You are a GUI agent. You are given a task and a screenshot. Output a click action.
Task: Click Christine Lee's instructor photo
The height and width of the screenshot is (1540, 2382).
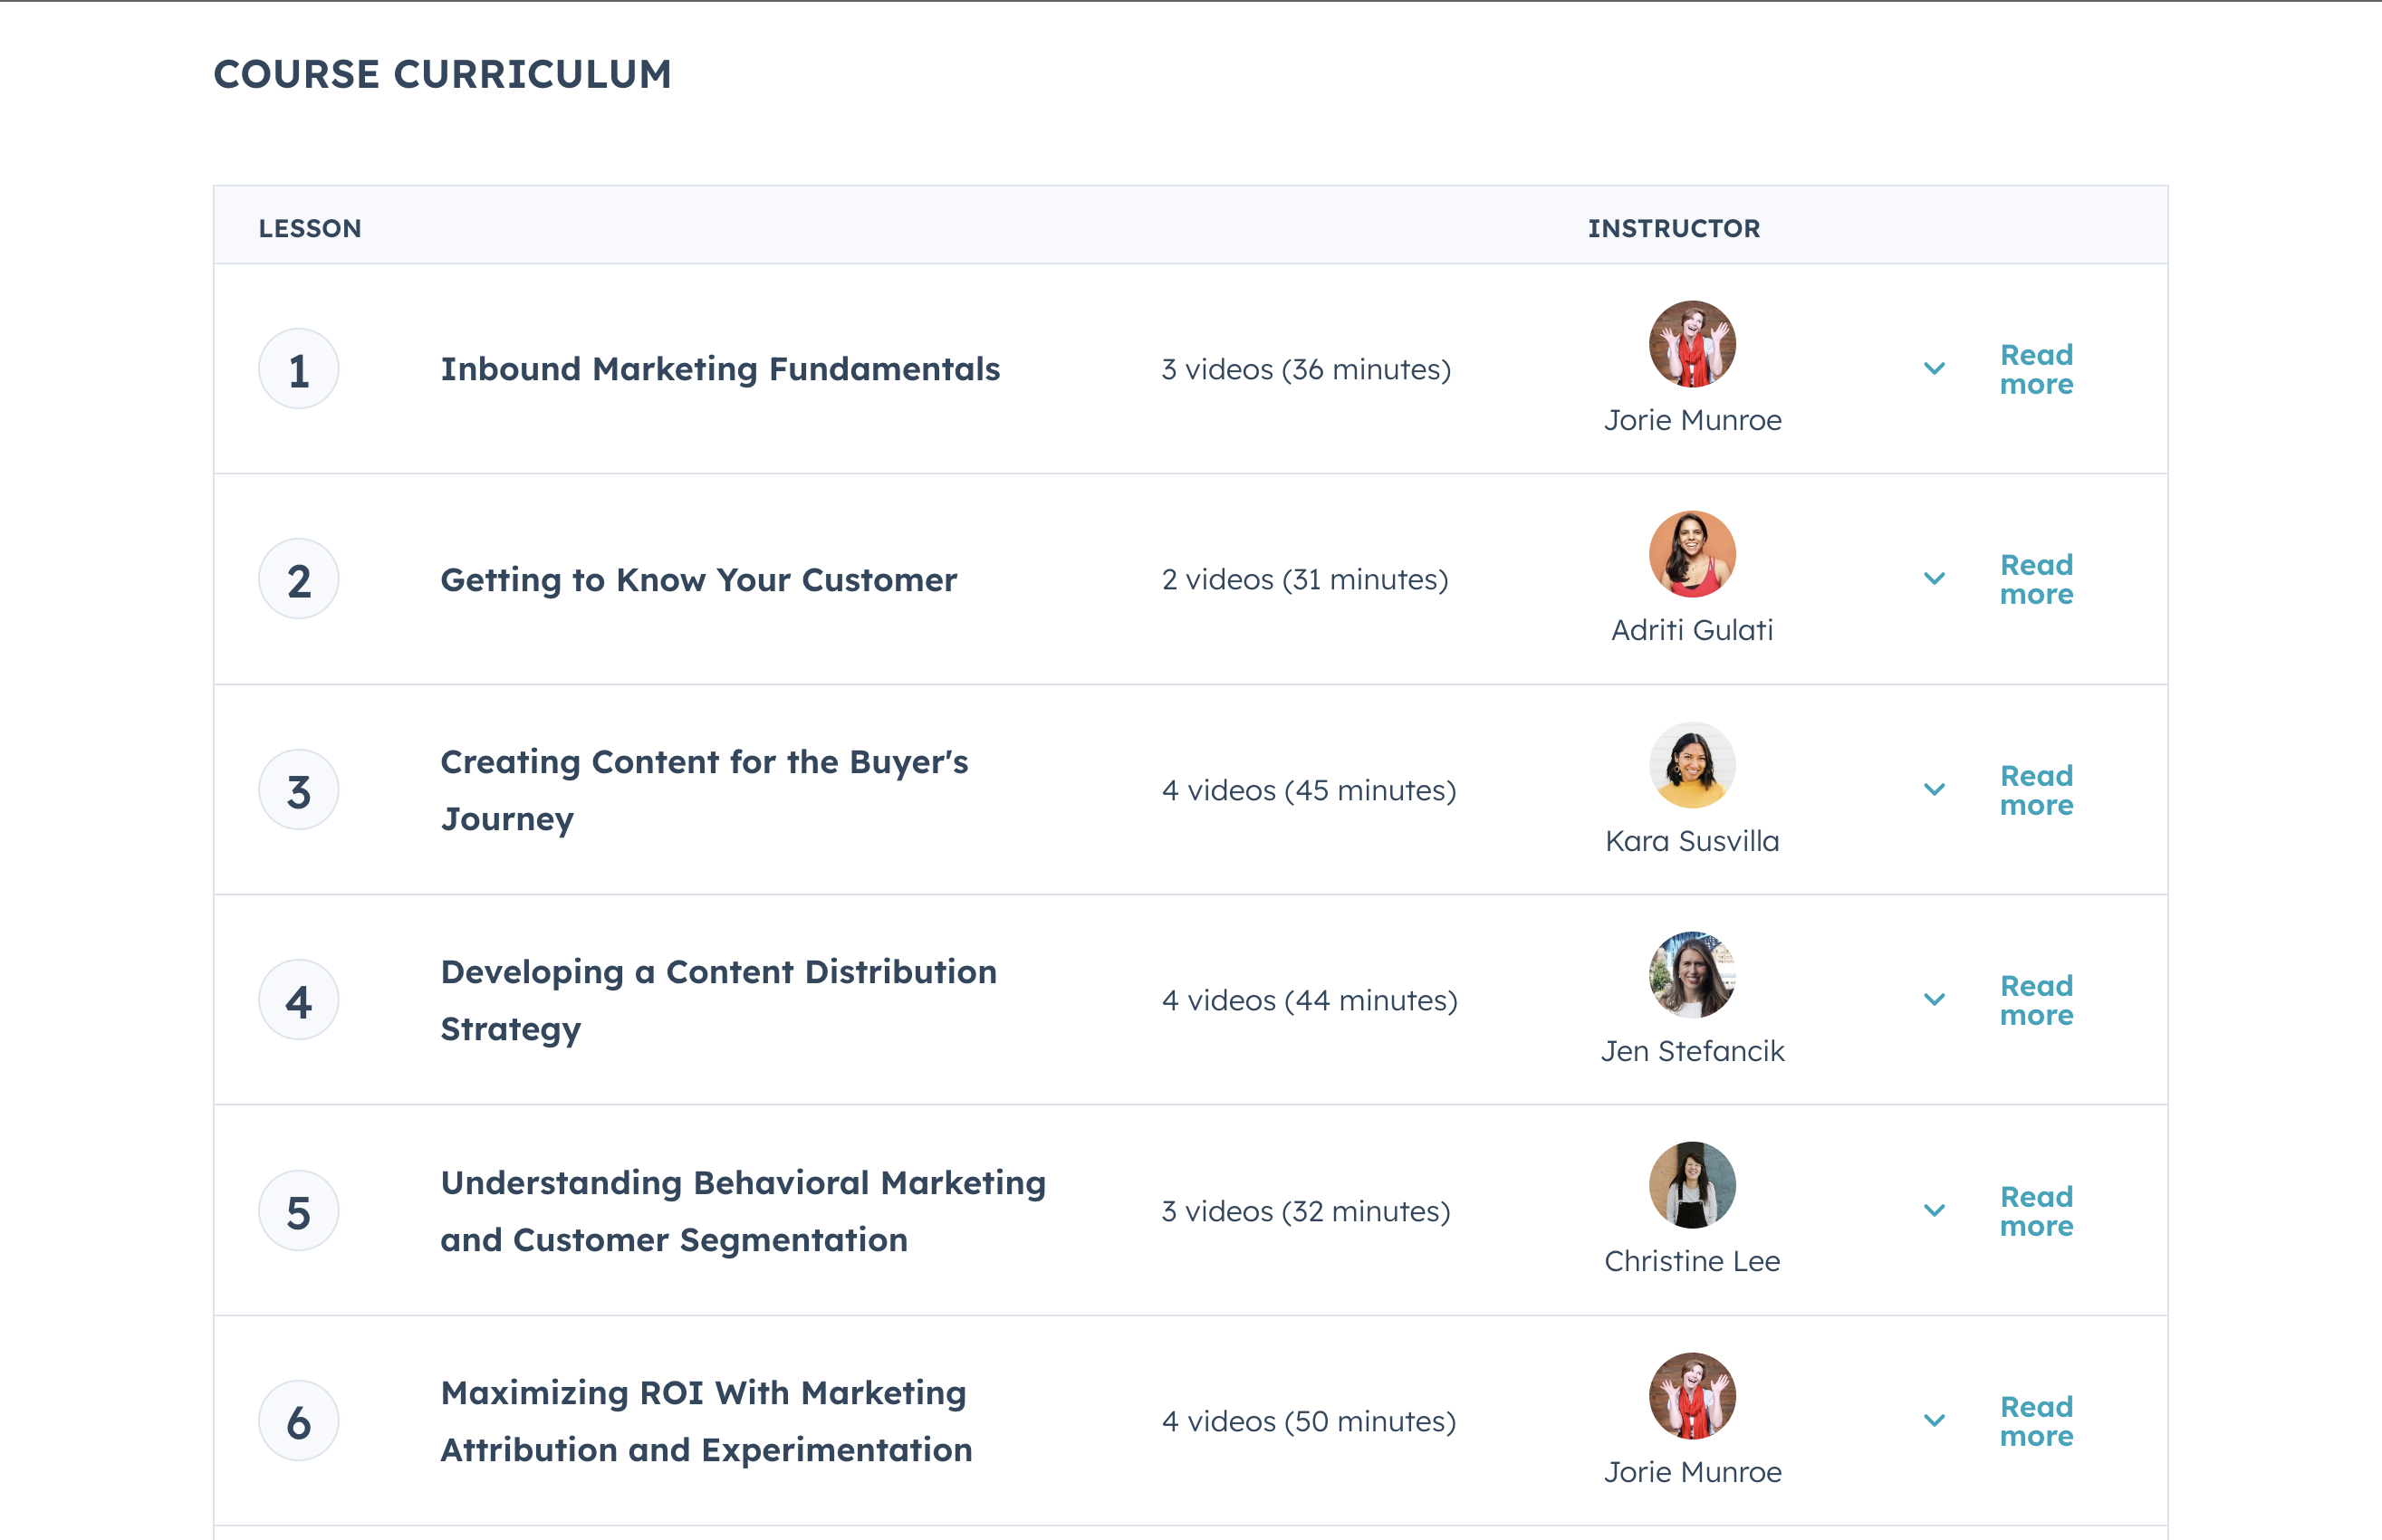1692,1185
